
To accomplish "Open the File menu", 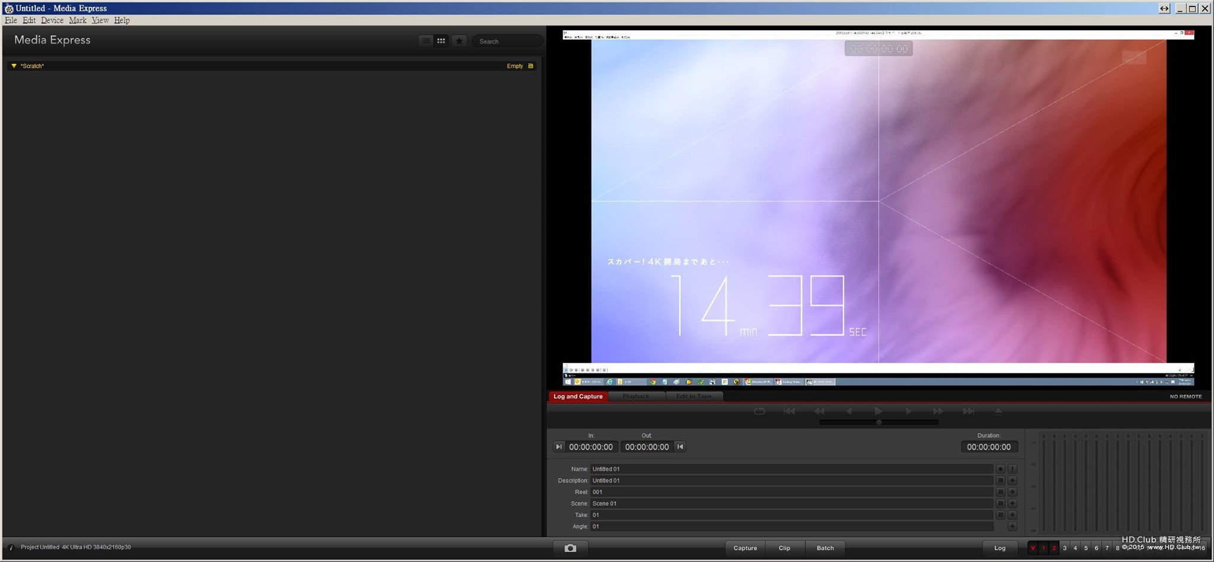I will [x=11, y=20].
